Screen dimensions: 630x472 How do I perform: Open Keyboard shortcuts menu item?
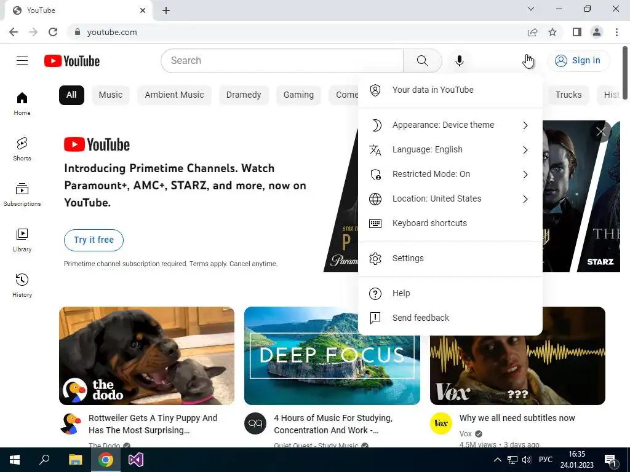coord(450,223)
